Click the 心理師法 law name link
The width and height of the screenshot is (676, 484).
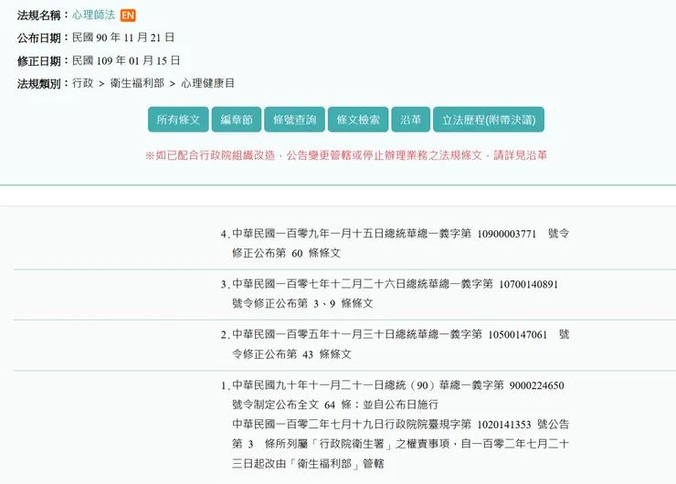click(94, 16)
